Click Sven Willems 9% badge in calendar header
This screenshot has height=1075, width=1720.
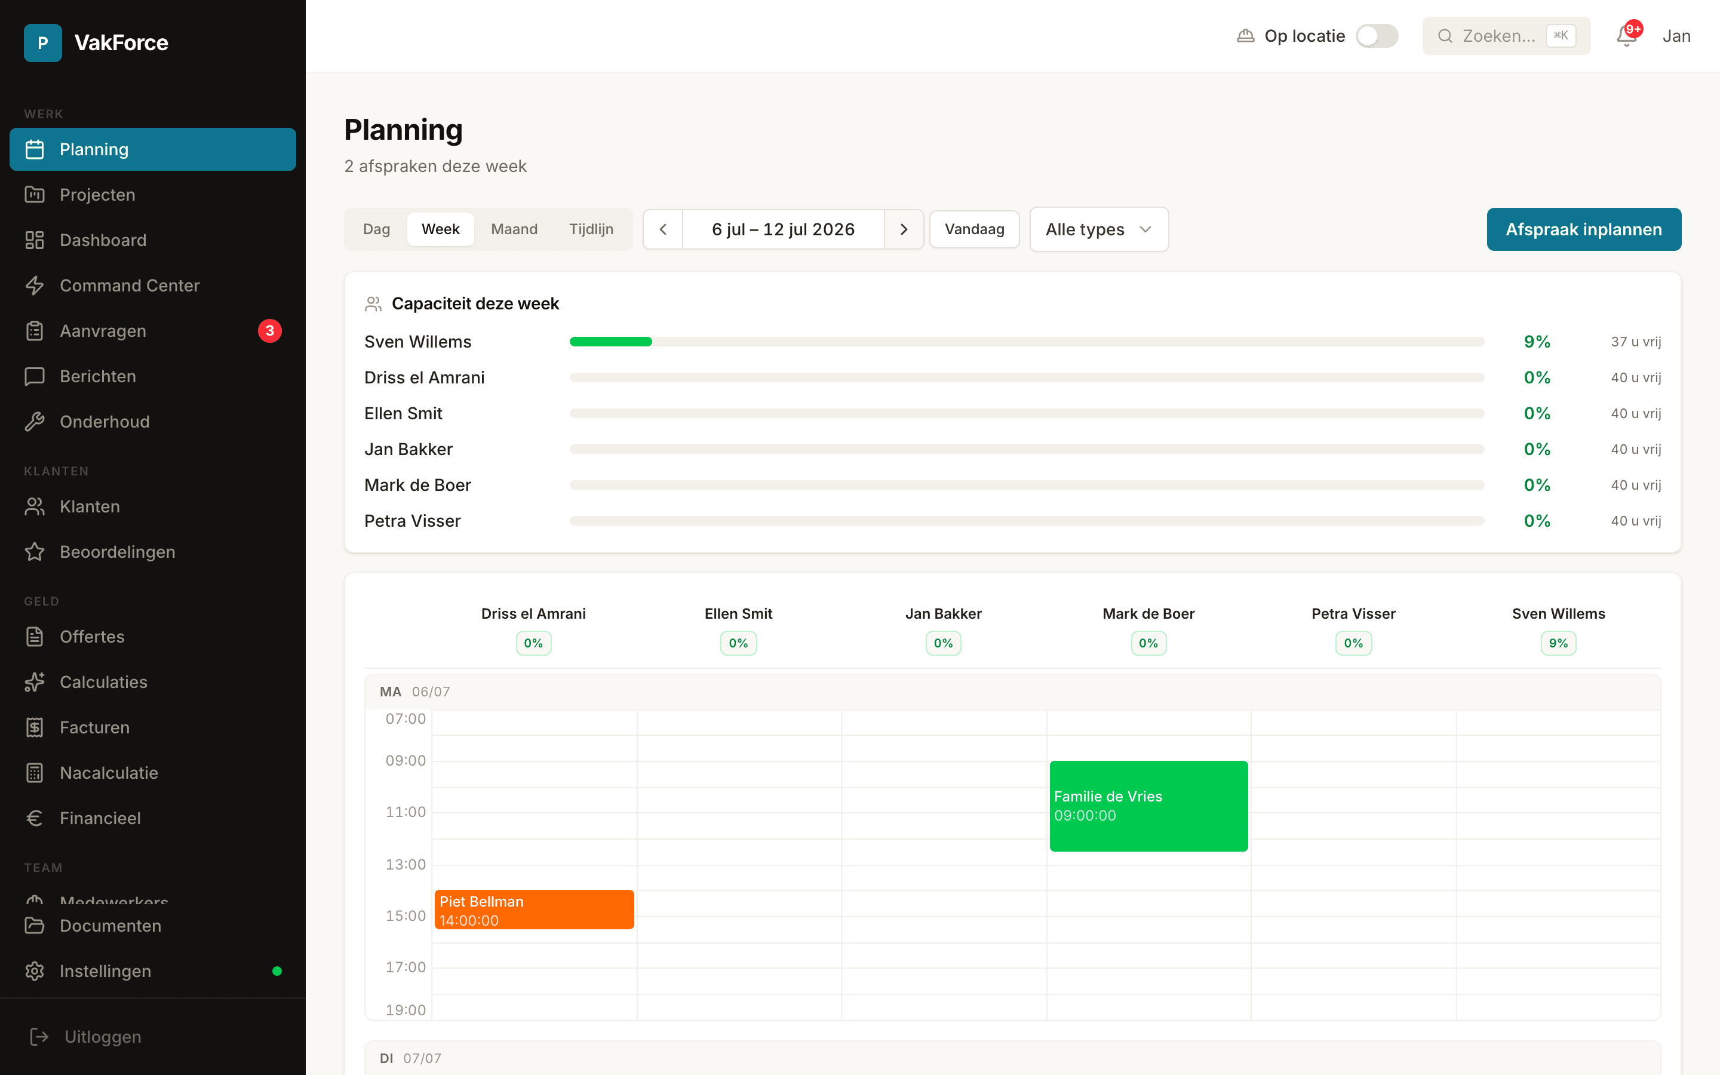point(1558,643)
